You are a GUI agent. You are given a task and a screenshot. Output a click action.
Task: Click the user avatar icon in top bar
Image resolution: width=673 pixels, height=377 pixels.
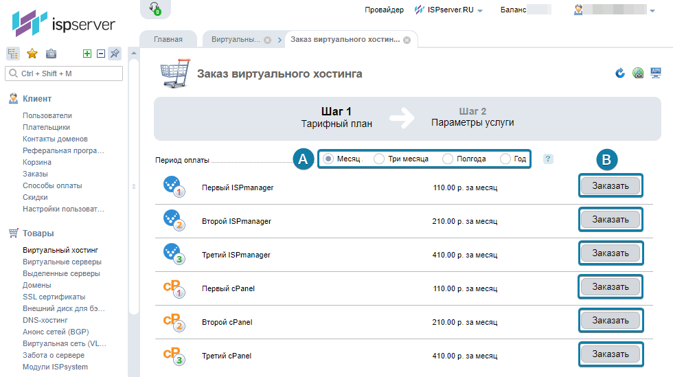(578, 10)
